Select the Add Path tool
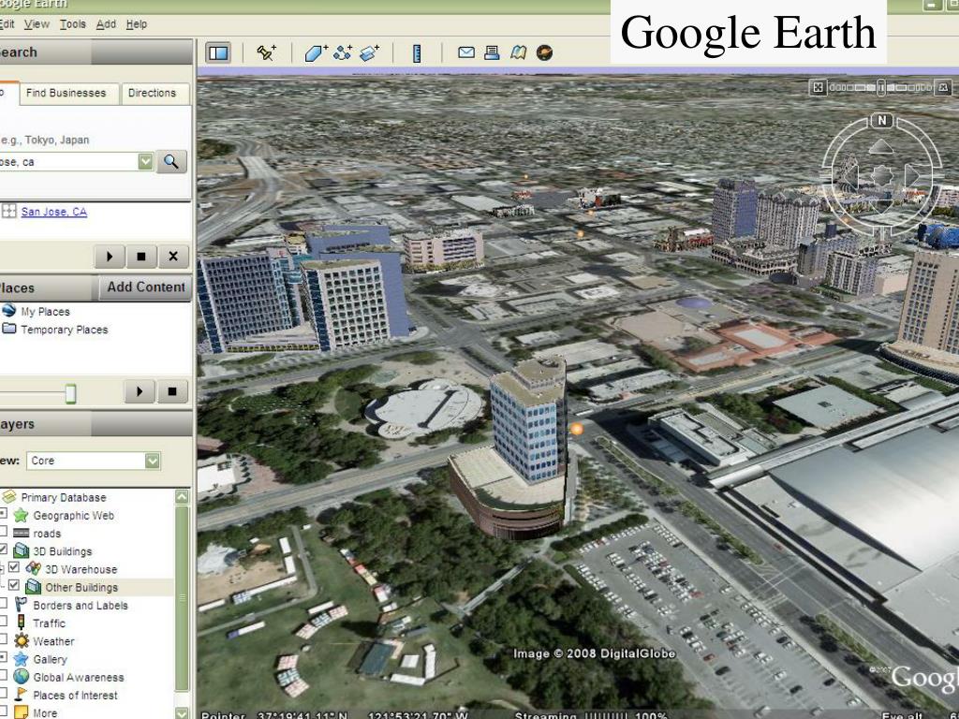Viewport: 959px width, 719px height. [x=343, y=53]
